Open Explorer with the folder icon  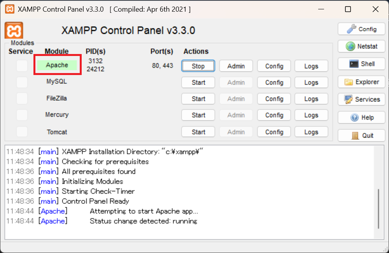pos(361,82)
